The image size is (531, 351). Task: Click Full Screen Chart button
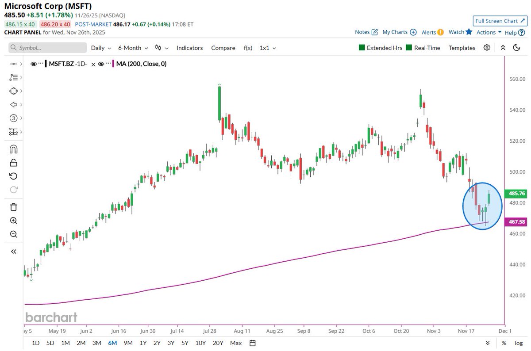(x=500, y=21)
